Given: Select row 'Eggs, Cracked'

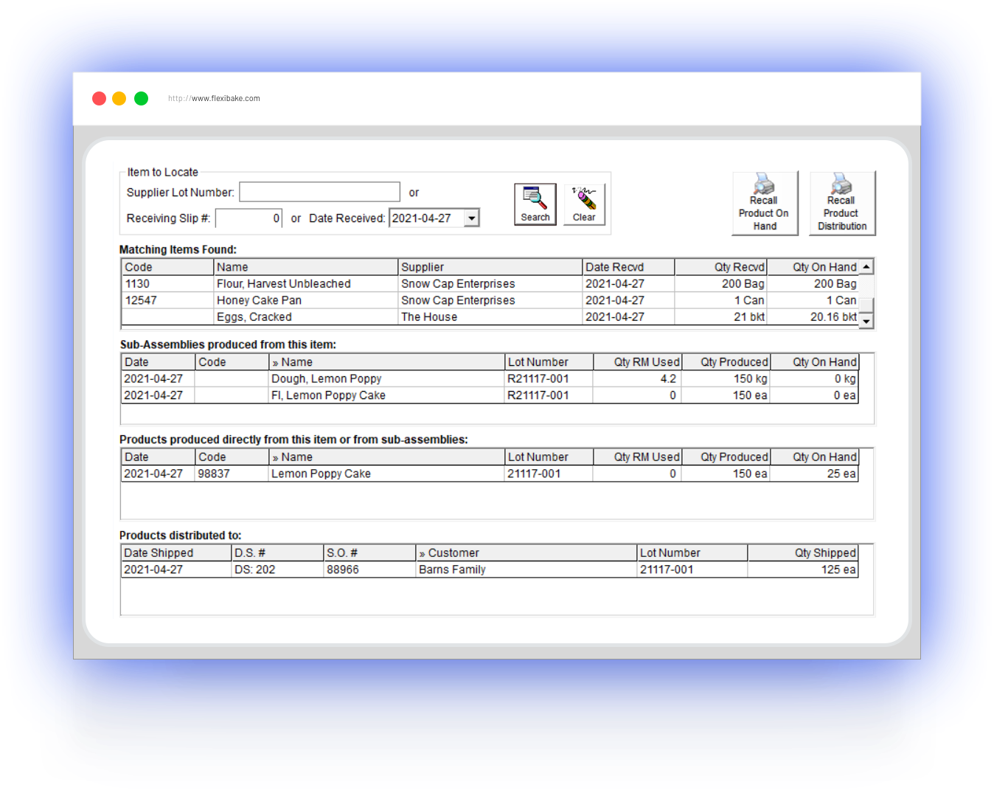Looking at the screenshot, I should pos(490,317).
